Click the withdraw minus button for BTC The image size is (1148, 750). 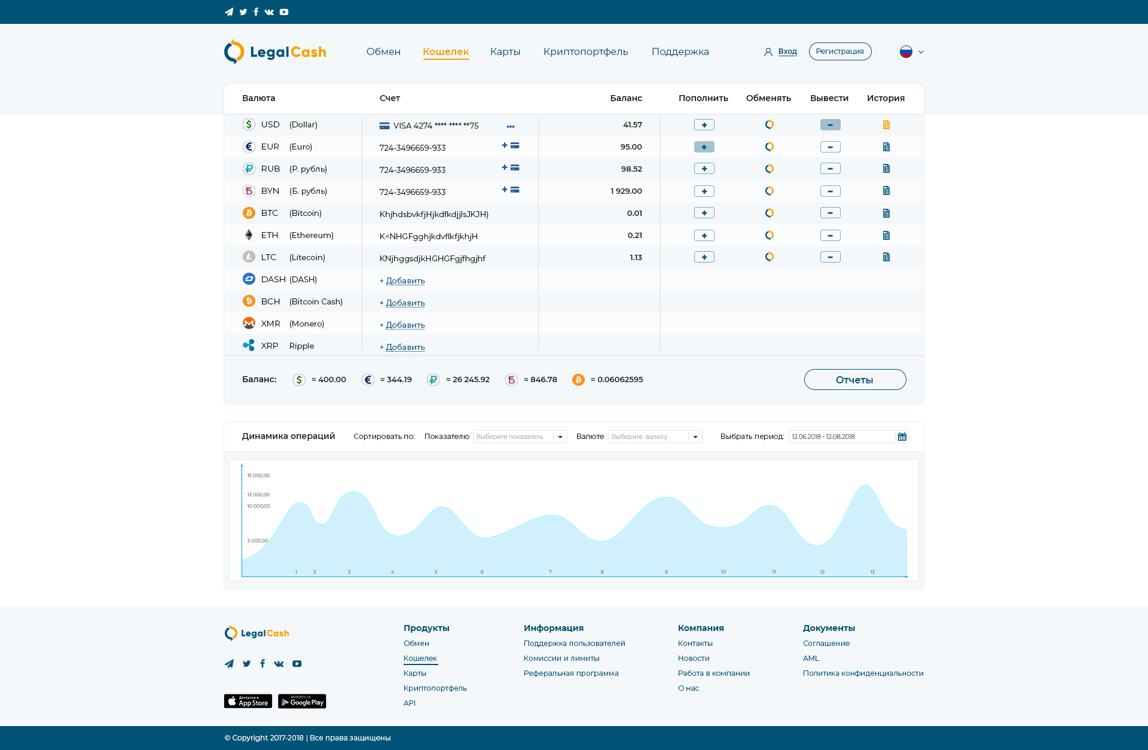click(830, 213)
